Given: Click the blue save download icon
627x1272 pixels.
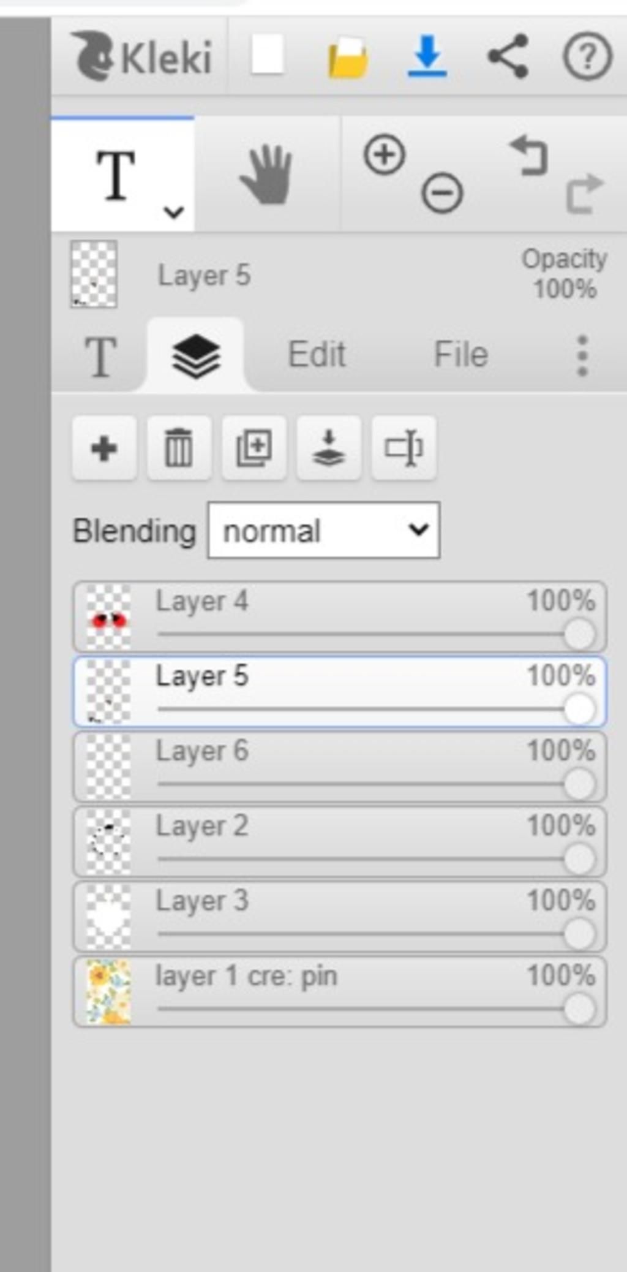Looking at the screenshot, I should click(x=427, y=56).
